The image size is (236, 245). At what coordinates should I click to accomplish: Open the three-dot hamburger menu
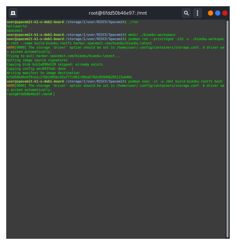[197, 13]
